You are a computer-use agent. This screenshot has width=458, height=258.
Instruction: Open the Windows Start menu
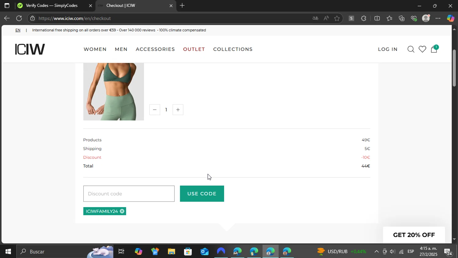point(8,251)
